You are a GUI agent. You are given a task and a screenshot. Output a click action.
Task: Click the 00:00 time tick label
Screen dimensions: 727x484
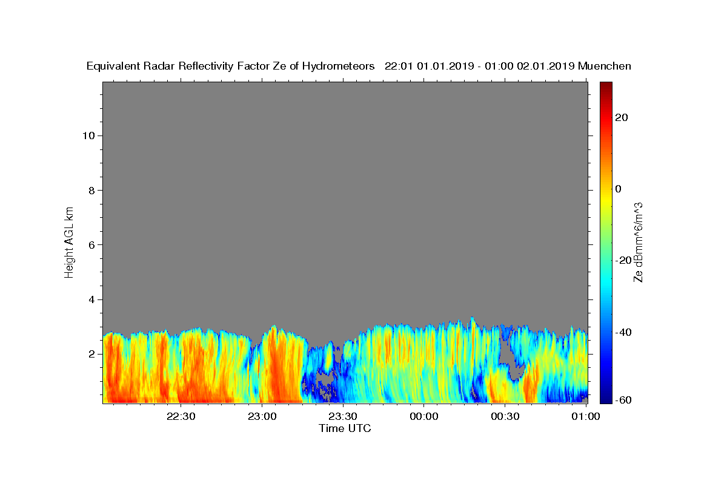pos(424,416)
